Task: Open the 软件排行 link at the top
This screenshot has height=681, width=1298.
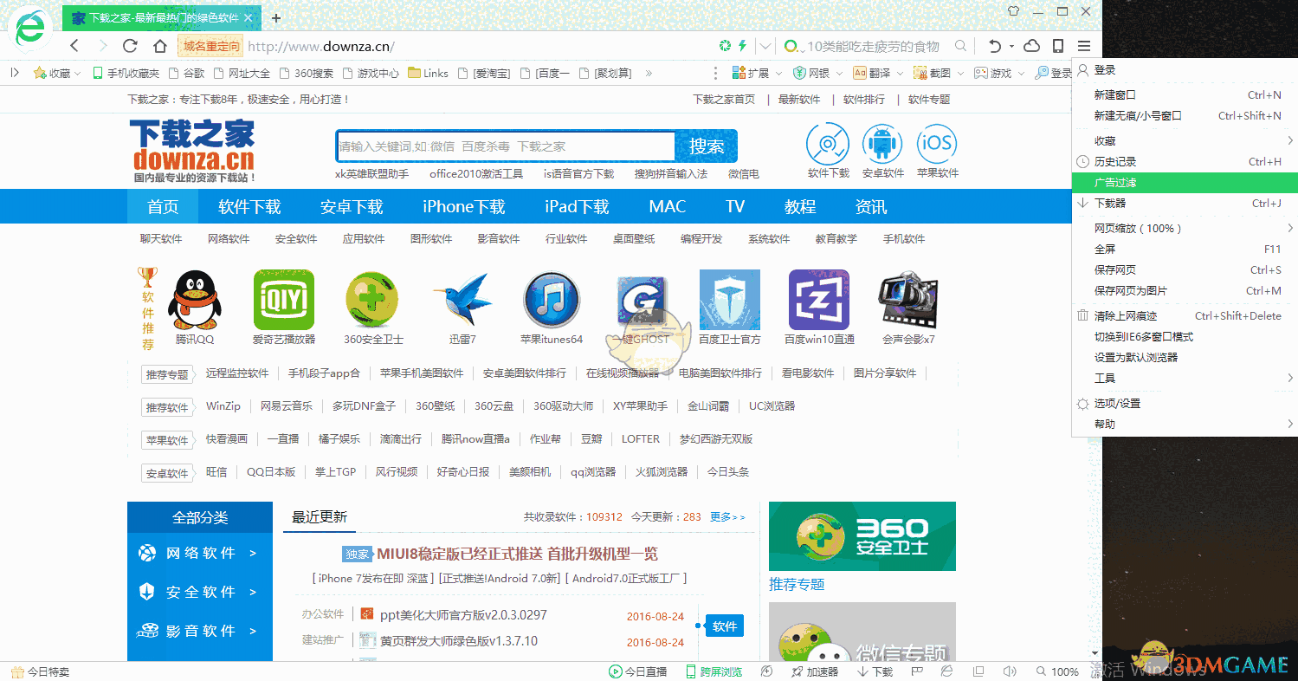Action: click(873, 99)
